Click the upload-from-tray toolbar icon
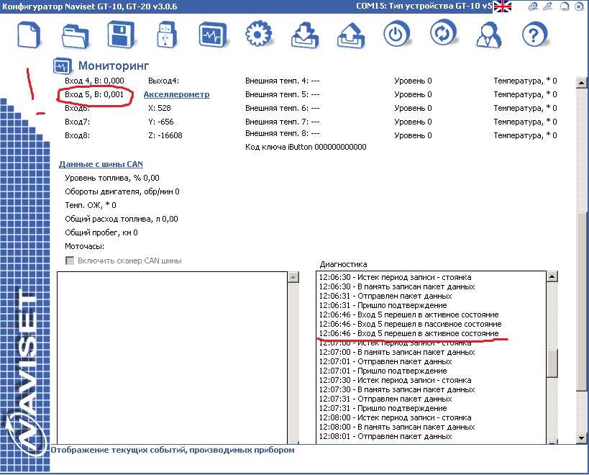 click(350, 35)
